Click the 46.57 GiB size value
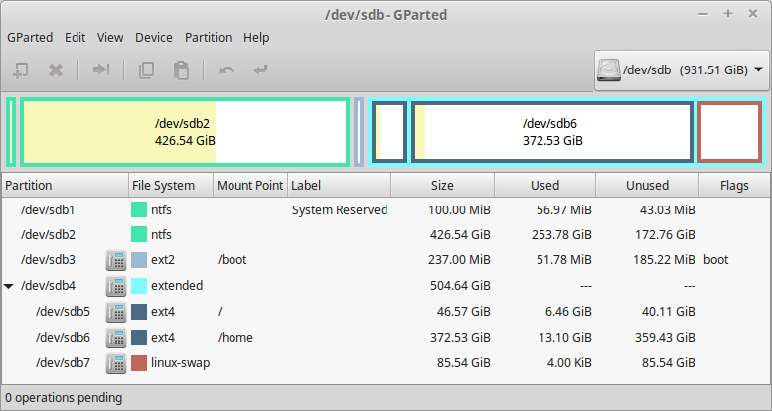Screen dimensions: 772x411 point(463,312)
